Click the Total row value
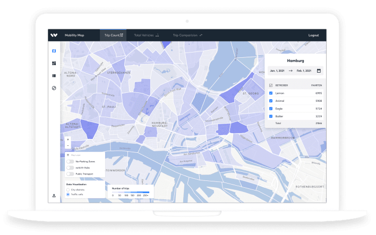 pos(319,123)
